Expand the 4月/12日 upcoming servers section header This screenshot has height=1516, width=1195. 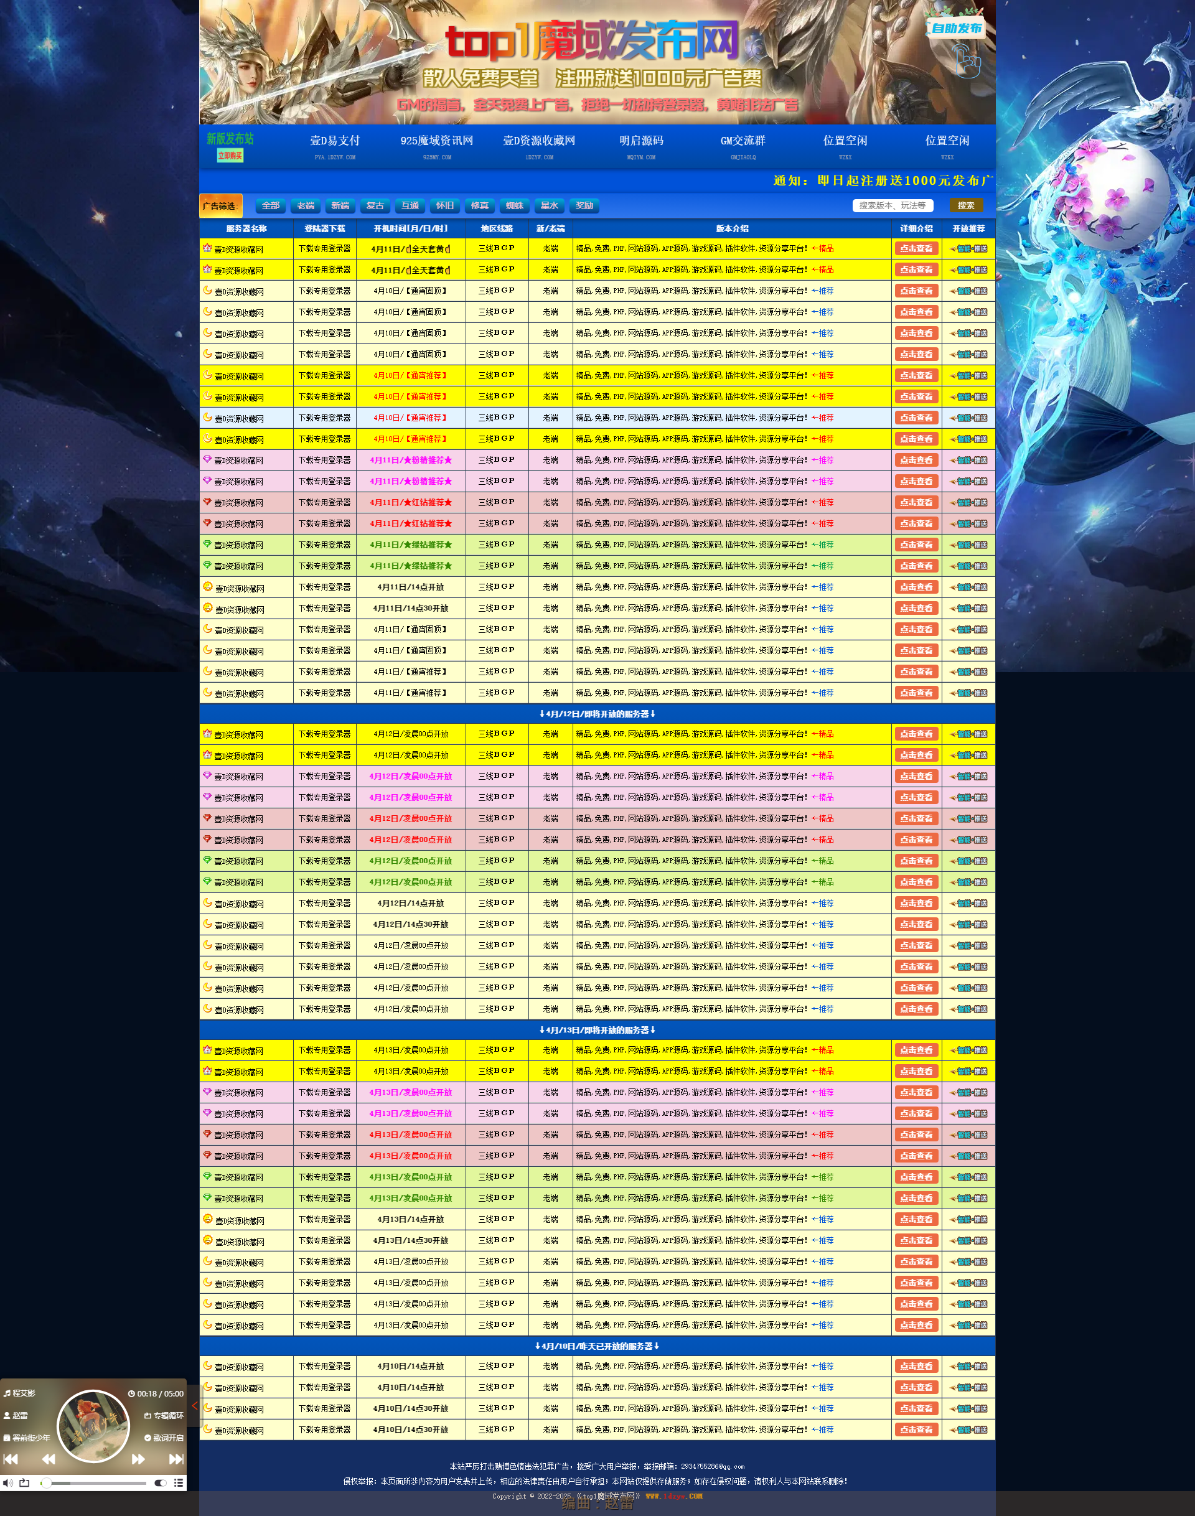(x=597, y=714)
